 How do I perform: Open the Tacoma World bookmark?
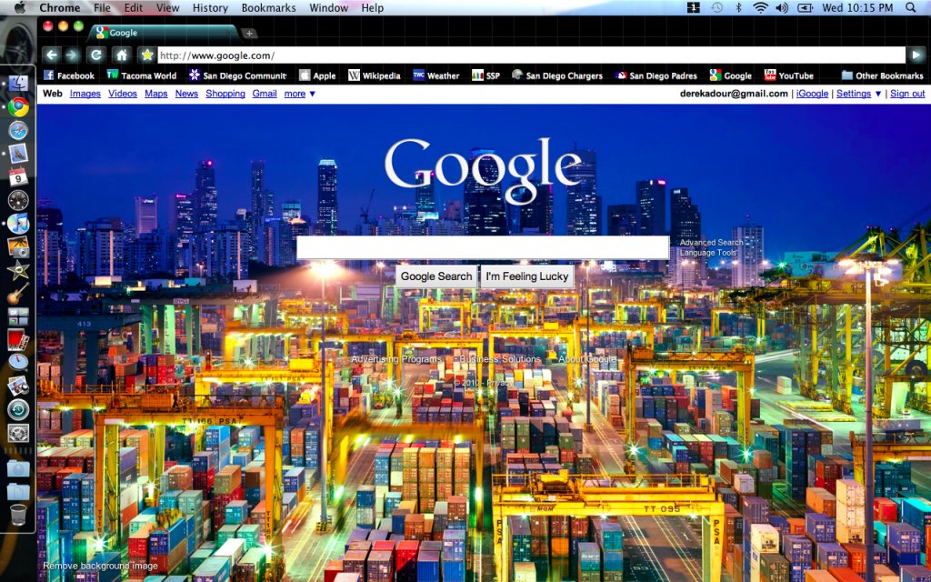point(141,75)
